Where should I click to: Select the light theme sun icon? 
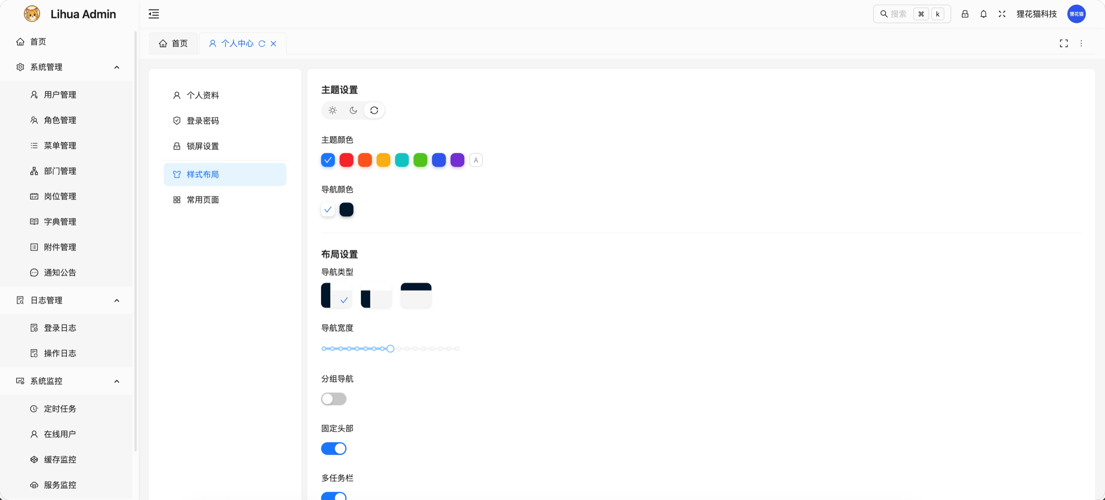[332, 110]
